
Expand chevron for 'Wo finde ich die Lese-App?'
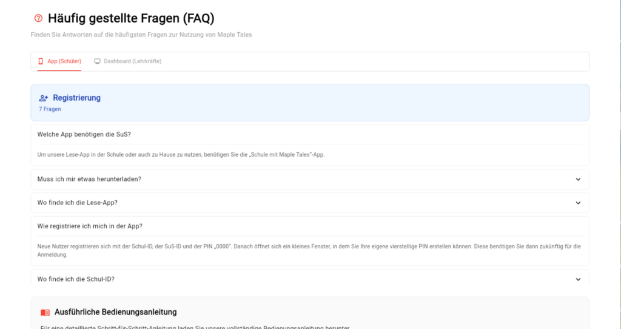coord(578,203)
